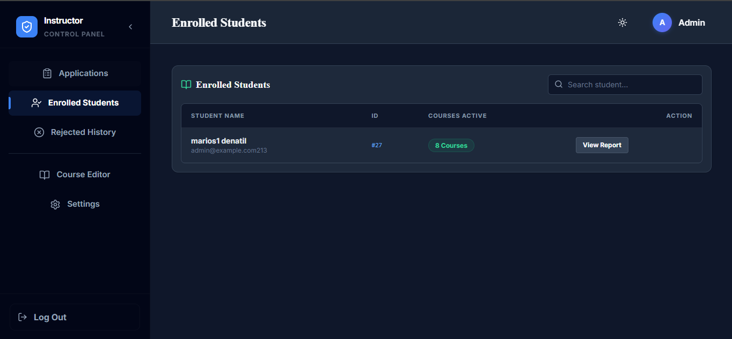Viewport: 732px width, 339px height.
Task: Switch to the Rejected History section
Action: click(x=82, y=132)
